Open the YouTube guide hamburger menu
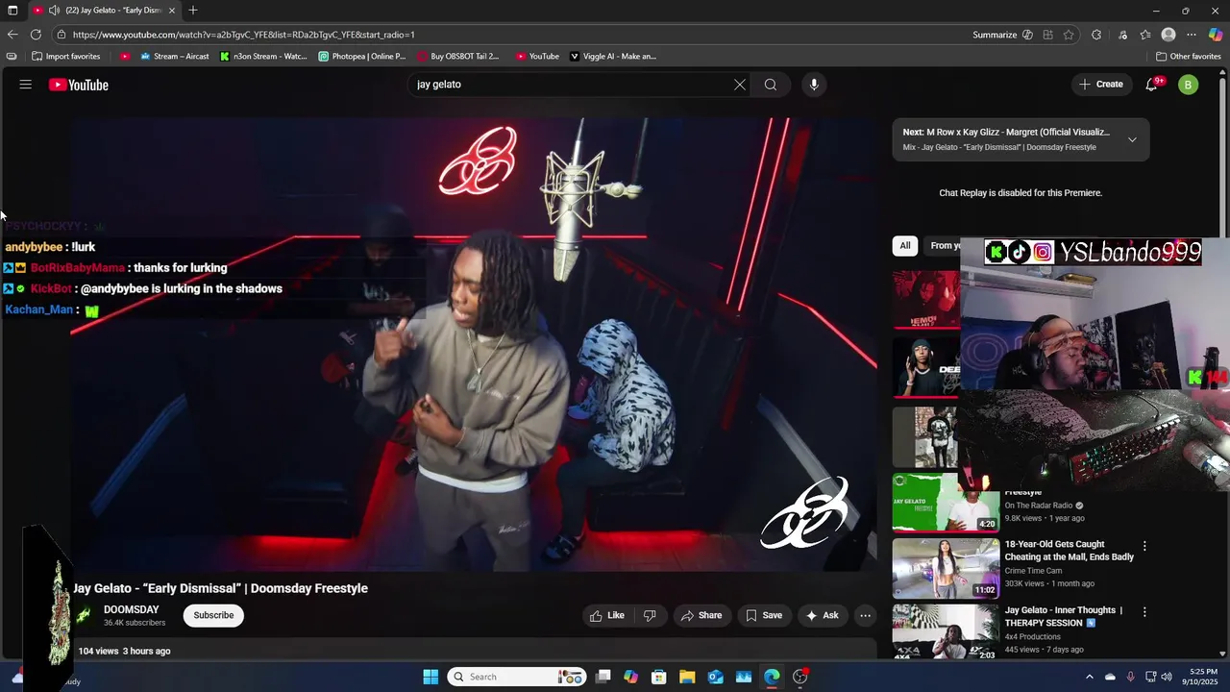1230x692 pixels. tap(26, 85)
